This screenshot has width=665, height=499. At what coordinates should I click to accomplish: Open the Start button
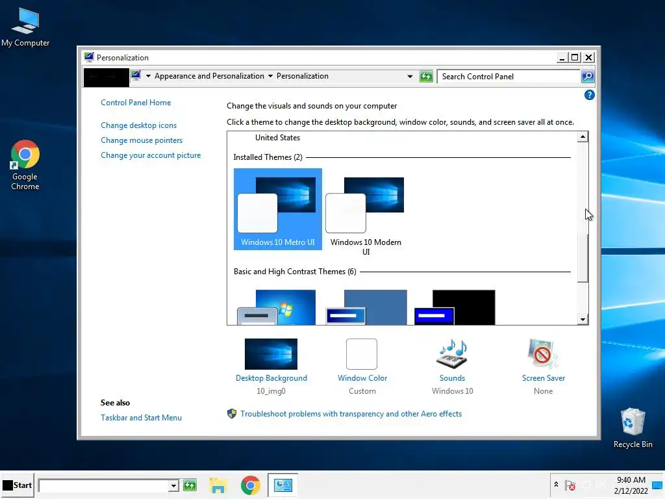pos(18,485)
